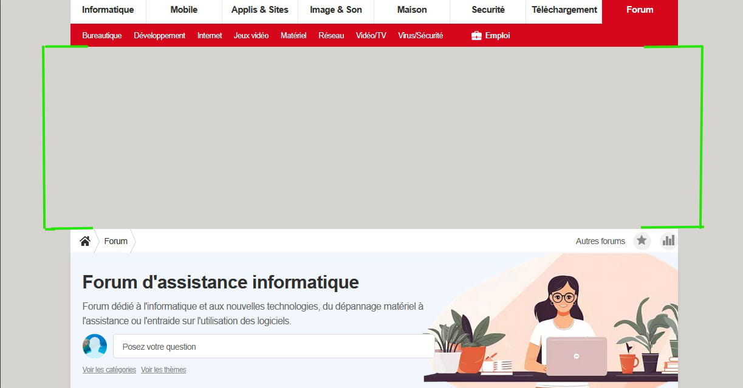Go to the Maison section
Image resolution: width=743 pixels, height=388 pixels.
click(x=412, y=10)
